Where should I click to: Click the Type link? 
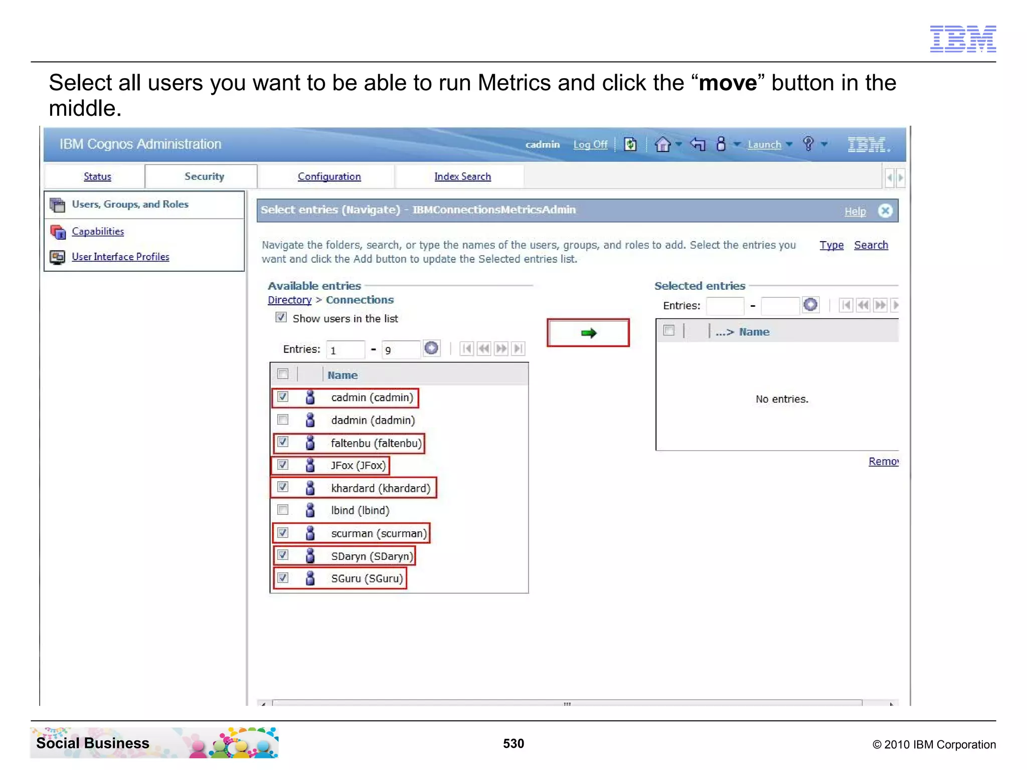[831, 245]
